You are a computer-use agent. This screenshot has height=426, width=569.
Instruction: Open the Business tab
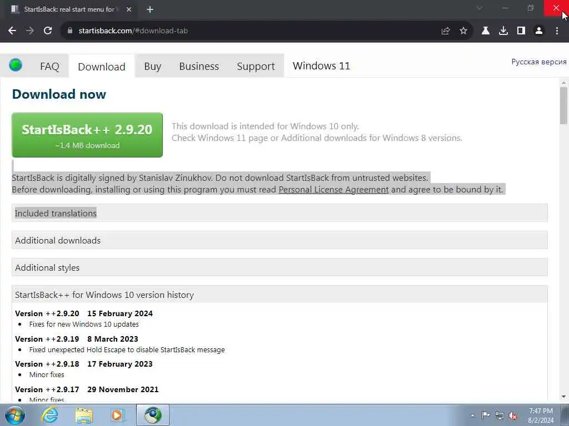point(199,67)
